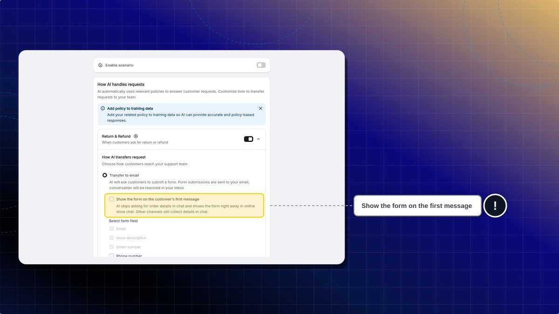
Task: Click the How AI transfers request heading
Action: point(124,157)
